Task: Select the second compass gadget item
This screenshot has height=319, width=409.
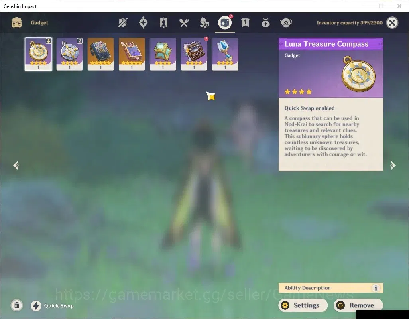Action: click(69, 54)
